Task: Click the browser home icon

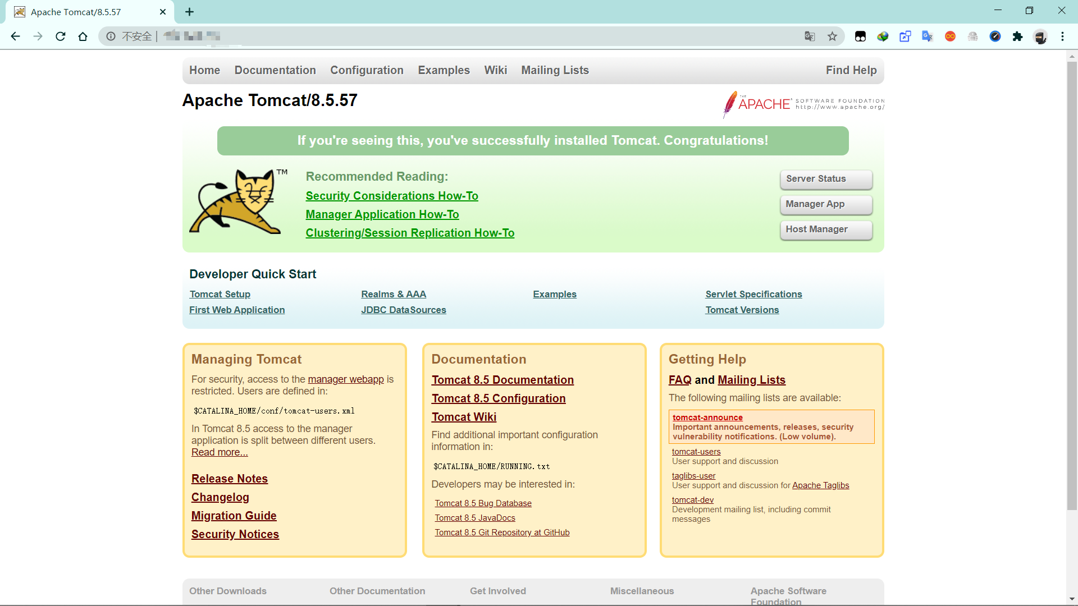Action: point(83,36)
